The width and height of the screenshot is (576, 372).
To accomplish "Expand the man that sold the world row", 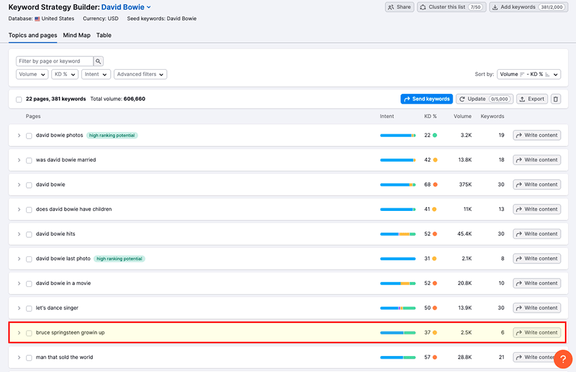I will click(19, 357).
